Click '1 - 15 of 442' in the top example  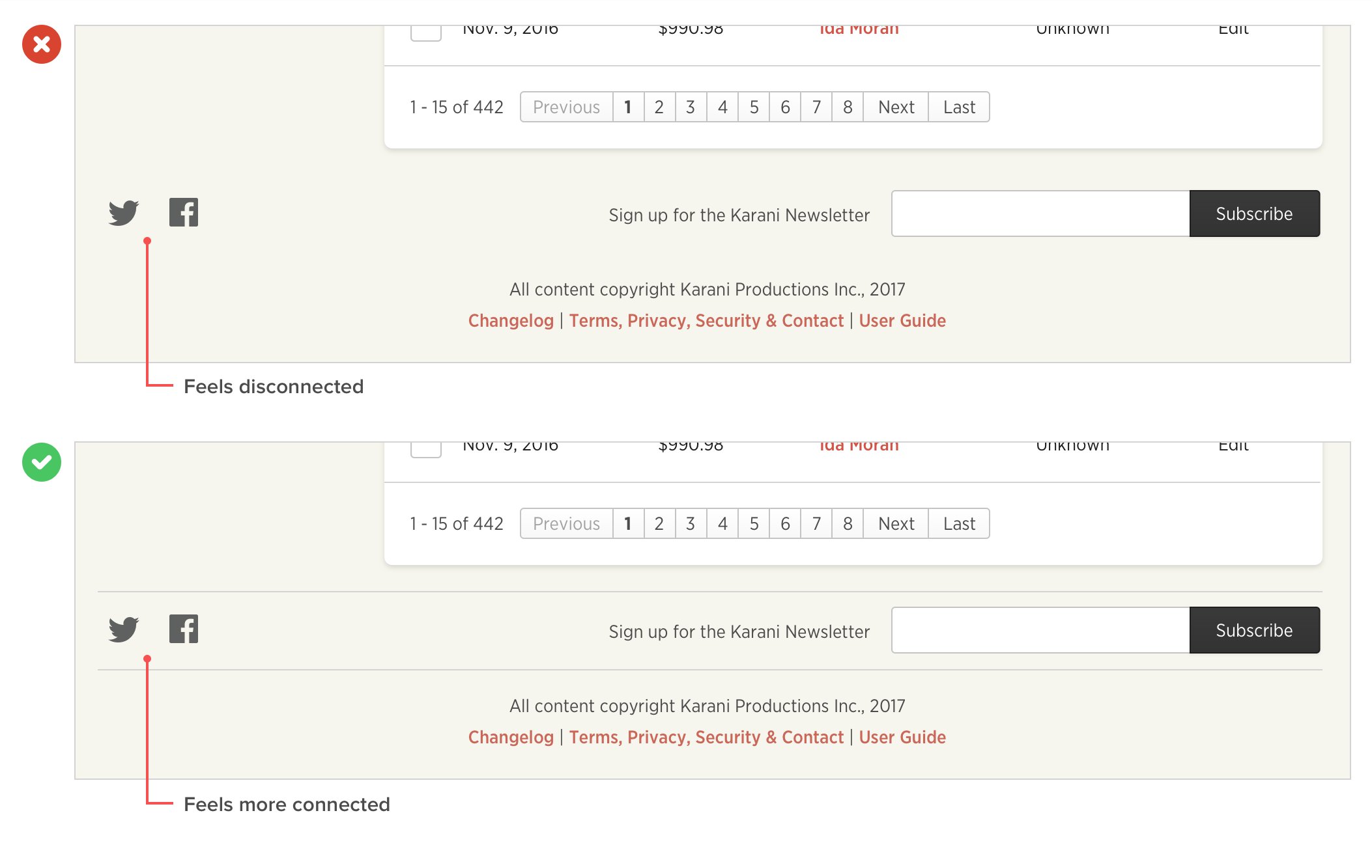tap(457, 107)
